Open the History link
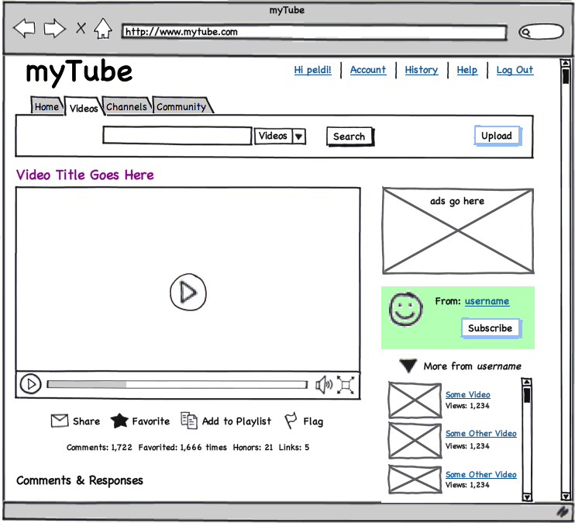This screenshot has height=523, width=575. pyautogui.click(x=422, y=70)
